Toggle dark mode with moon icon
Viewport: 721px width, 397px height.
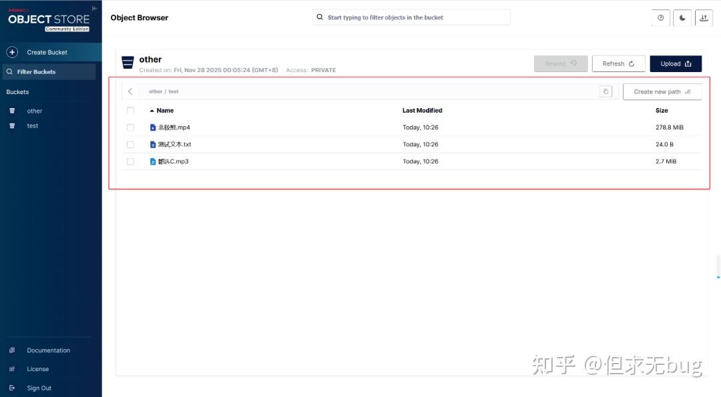[x=682, y=18]
